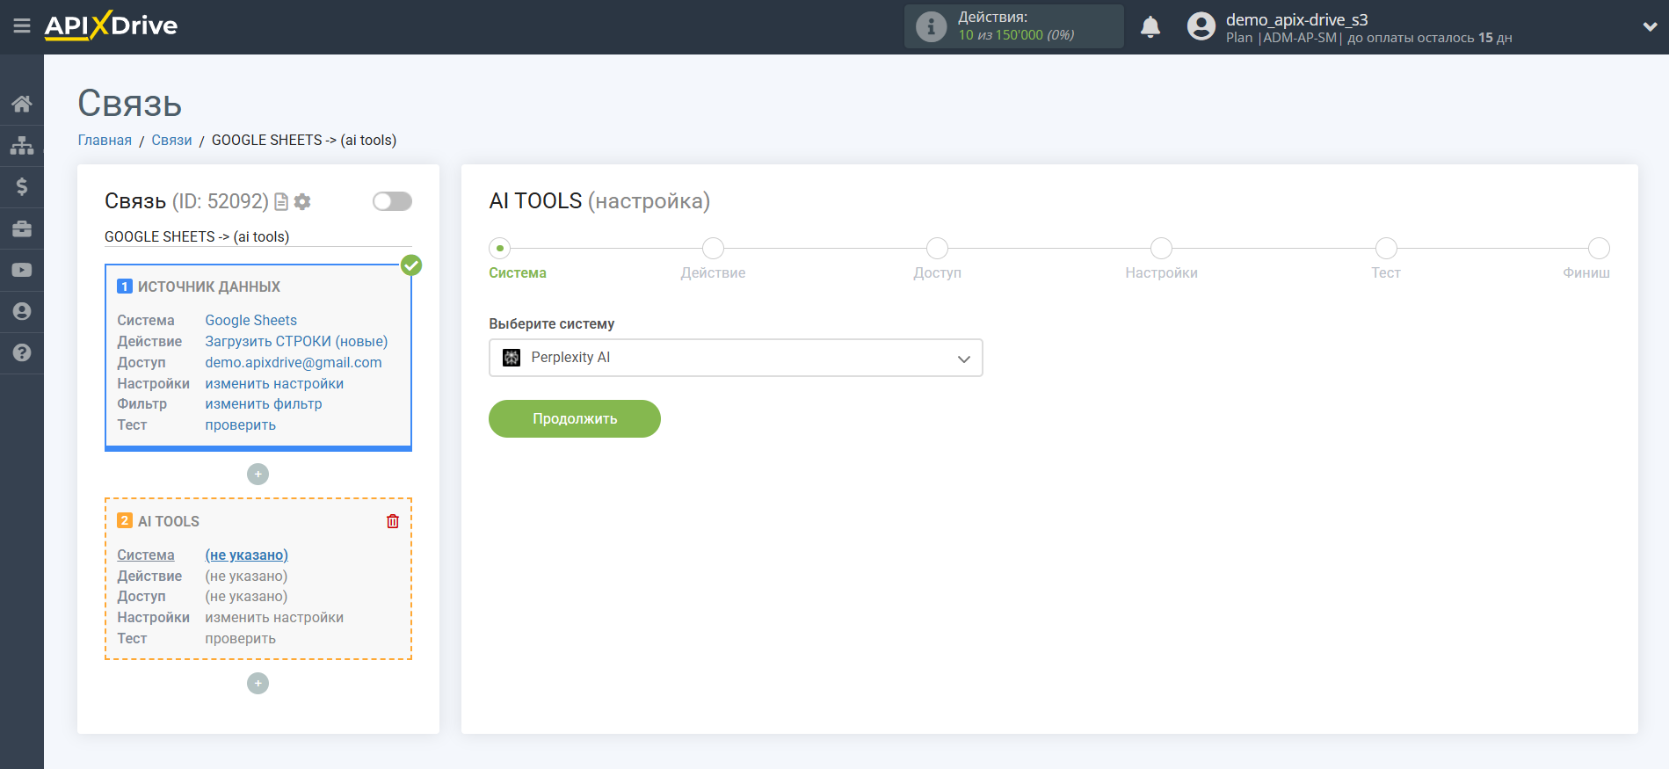Add step with plus below data source
Viewport: 1669px width, 769px height.
(258, 474)
